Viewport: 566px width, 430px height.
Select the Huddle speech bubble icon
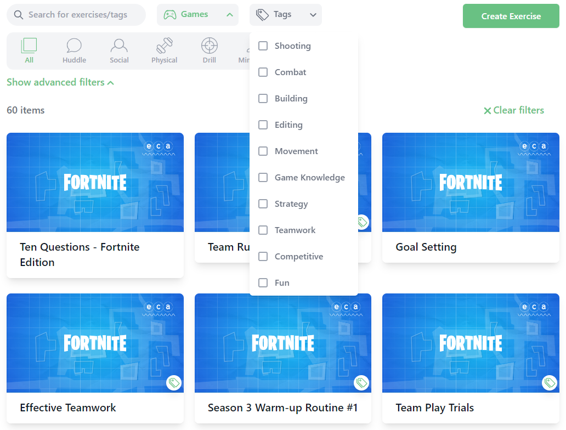pos(74,46)
